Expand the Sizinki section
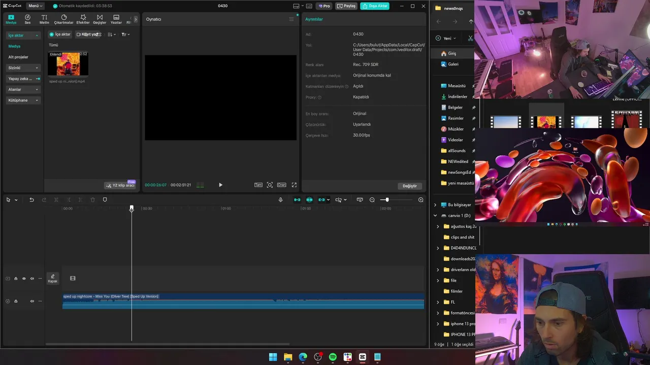The image size is (650, 365). 23,68
